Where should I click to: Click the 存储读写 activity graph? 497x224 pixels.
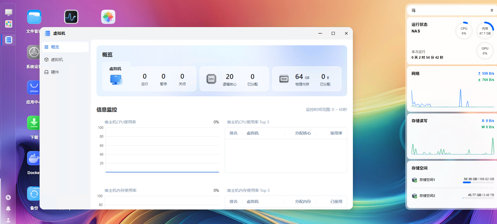453,145
